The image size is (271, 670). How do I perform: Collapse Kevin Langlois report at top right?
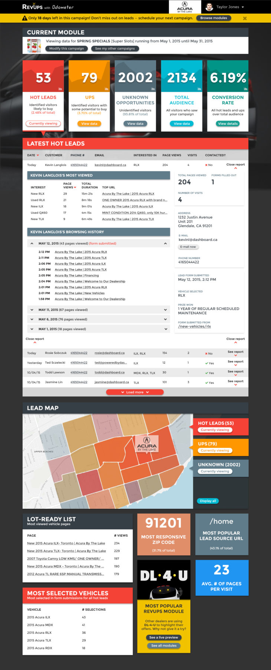tap(235, 166)
